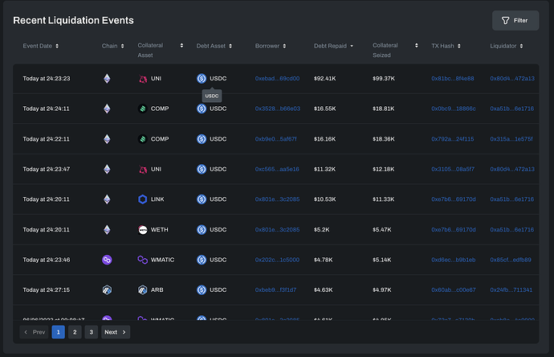Open liquidator address 0x315a...1e575f

pos(511,139)
